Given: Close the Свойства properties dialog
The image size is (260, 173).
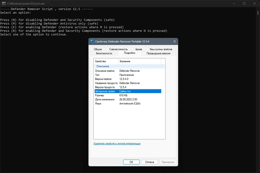Looking at the screenshot, I should click(x=174, y=41).
